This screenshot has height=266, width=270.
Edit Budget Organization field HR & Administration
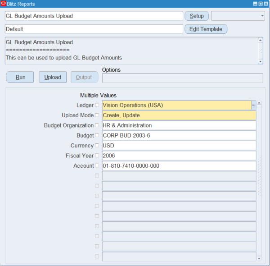pos(179,125)
